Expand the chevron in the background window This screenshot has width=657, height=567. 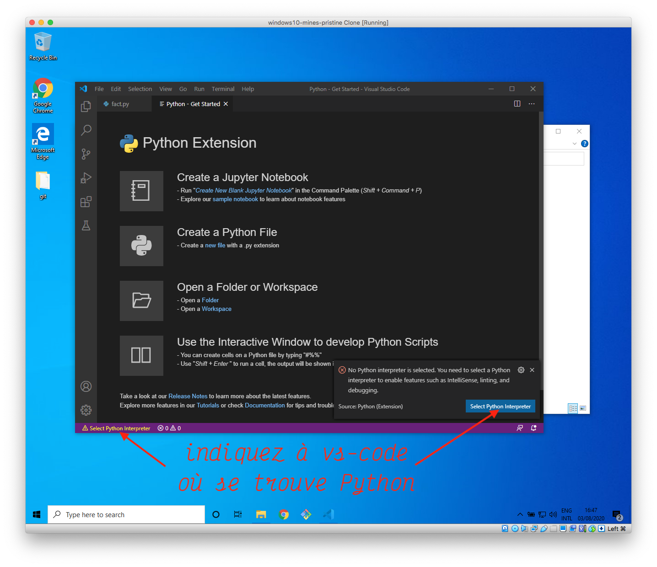point(575,144)
